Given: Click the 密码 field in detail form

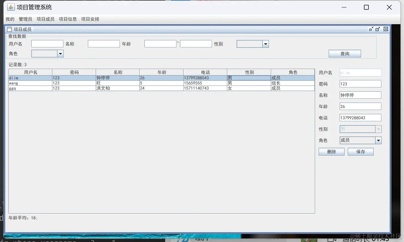Looking at the screenshot, I should [361, 84].
